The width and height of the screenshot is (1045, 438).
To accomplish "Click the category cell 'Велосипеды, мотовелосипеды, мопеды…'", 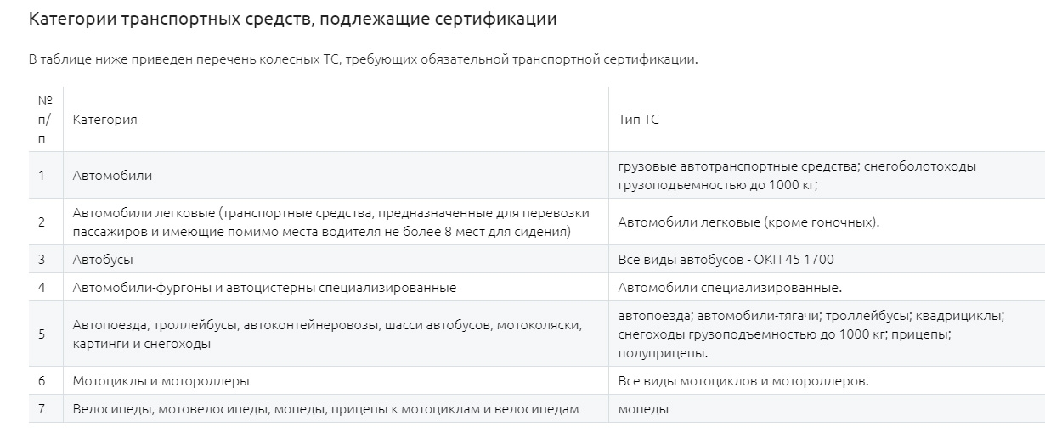I will click(x=336, y=409).
